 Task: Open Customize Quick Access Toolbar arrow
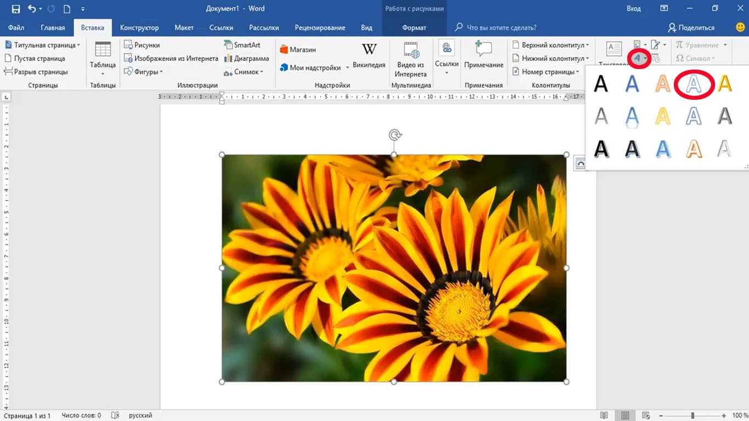(83, 9)
